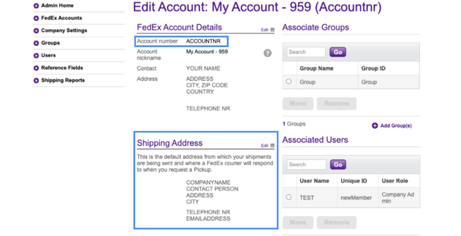The height and width of the screenshot is (236, 461).
Task: Click Move button under Associated Users
Action: (298, 223)
